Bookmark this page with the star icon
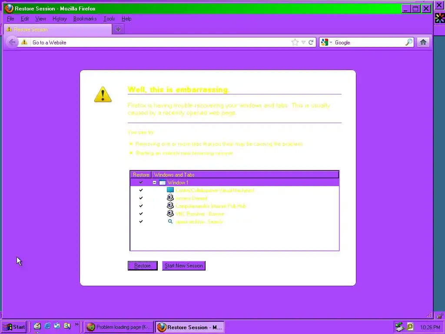 [295, 42]
